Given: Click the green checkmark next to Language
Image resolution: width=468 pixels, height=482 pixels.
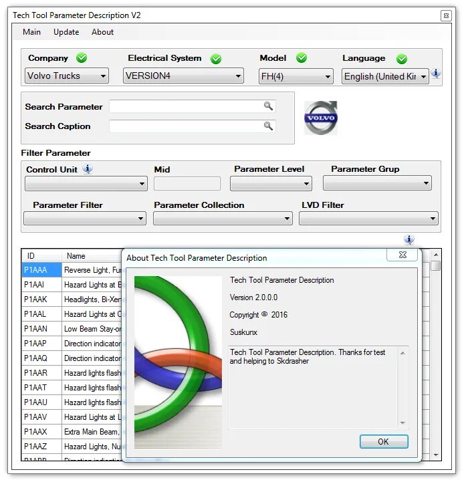Looking at the screenshot, I should pos(402,58).
